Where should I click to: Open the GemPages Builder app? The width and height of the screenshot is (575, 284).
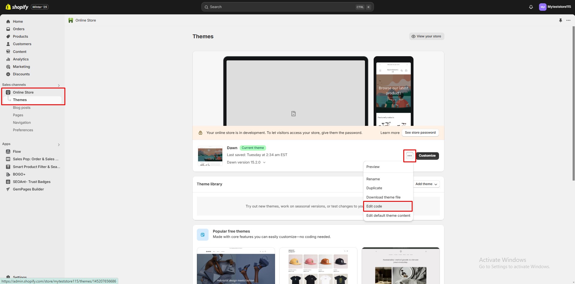(28, 189)
